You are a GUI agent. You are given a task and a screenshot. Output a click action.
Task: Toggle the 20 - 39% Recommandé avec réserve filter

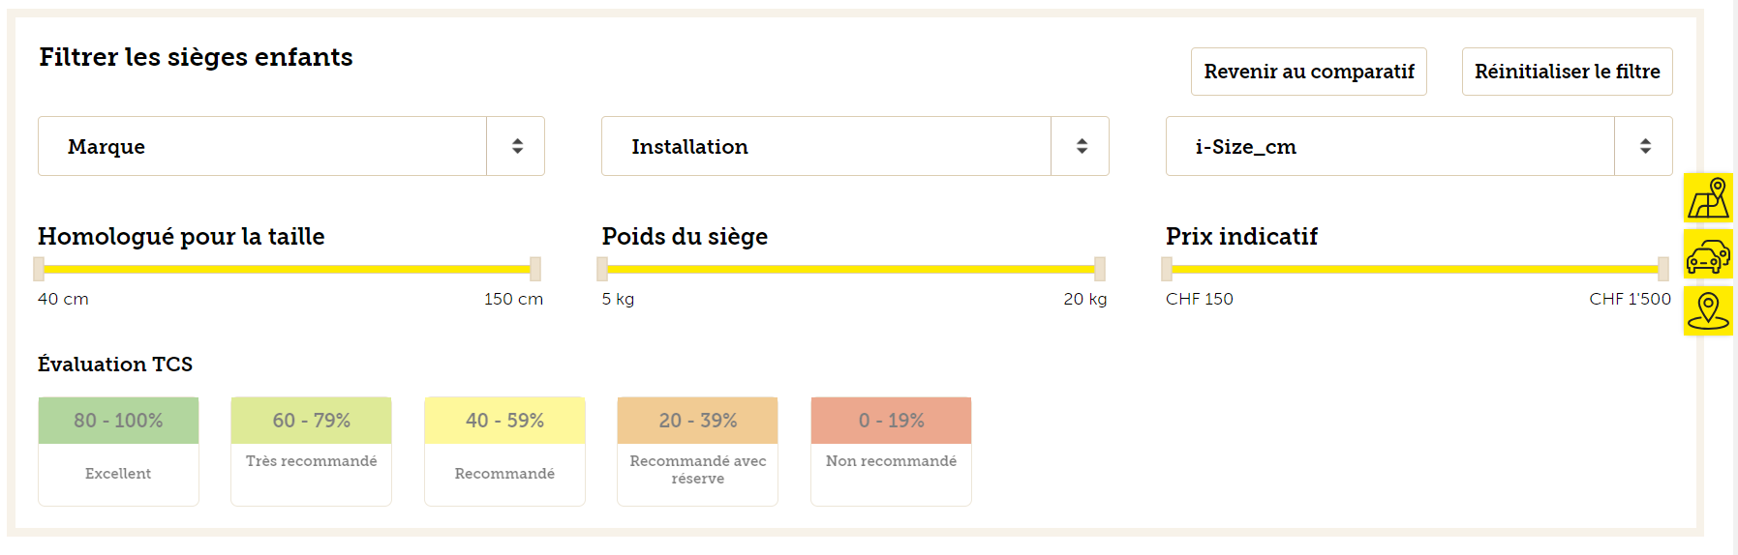(697, 451)
